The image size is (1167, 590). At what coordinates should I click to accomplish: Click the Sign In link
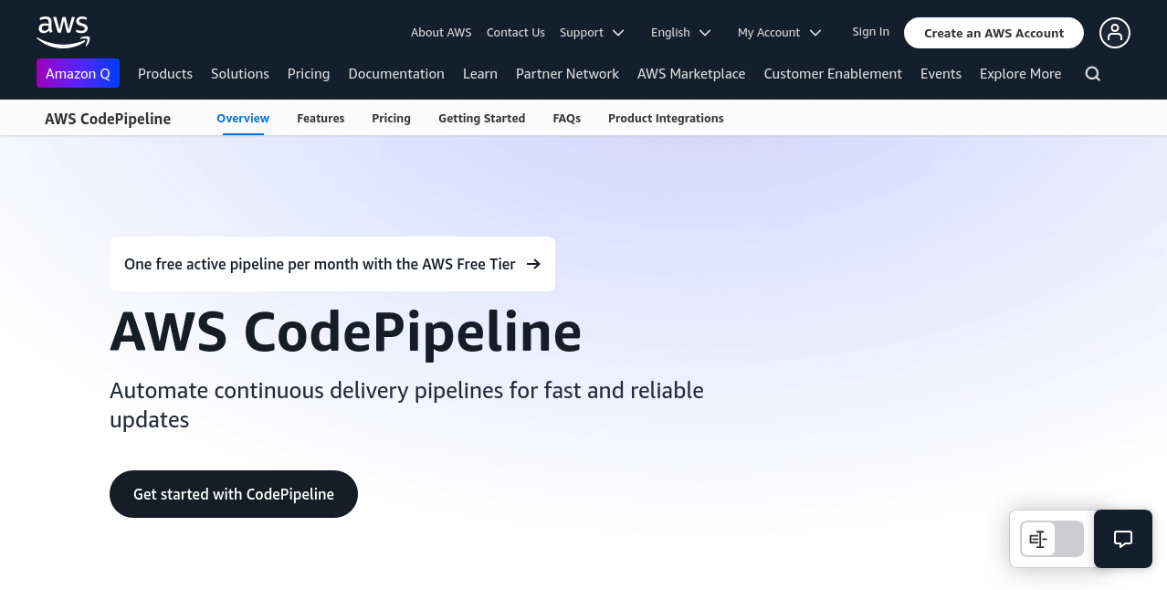coord(870,32)
